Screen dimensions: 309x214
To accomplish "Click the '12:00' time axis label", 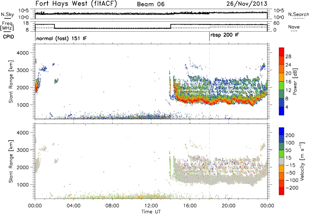I will (151, 206).
